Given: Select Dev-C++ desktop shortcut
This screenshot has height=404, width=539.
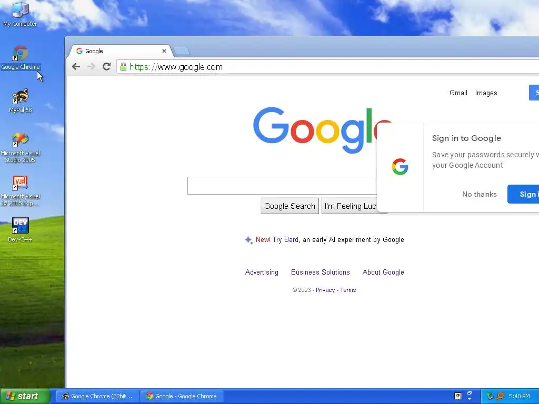Looking at the screenshot, I should [x=21, y=230].
